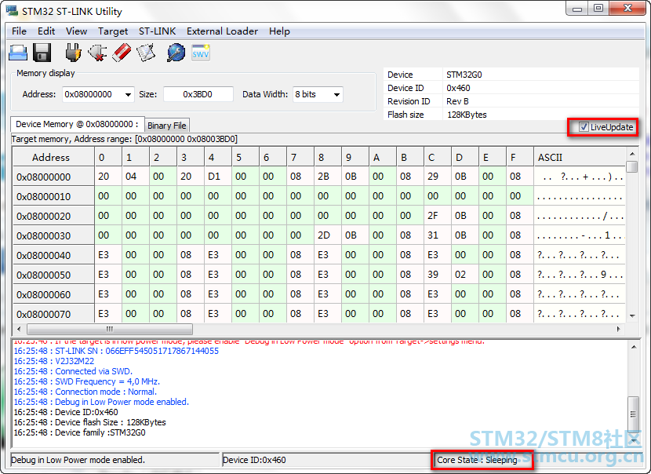Disconnect from target toolbar icon
Viewport: 651px width, 474px height.
(x=97, y=53)
